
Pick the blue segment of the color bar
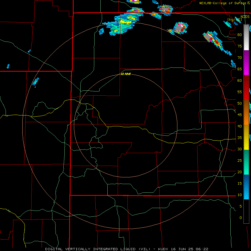(246, 187)
